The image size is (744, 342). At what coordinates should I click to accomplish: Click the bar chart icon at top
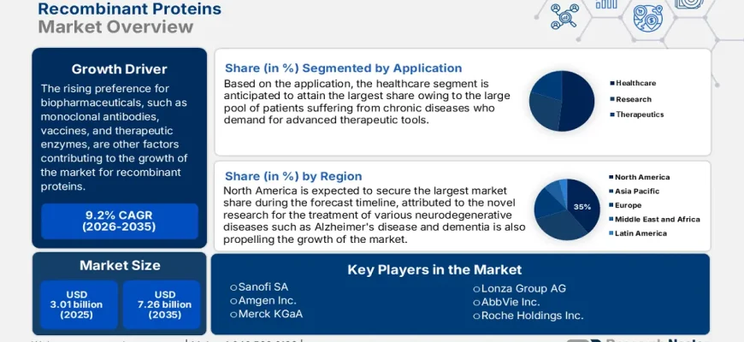pyautogui.click(x=606, y=4)
